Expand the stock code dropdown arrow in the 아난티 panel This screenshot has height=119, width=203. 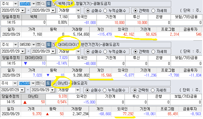(33, 83)
